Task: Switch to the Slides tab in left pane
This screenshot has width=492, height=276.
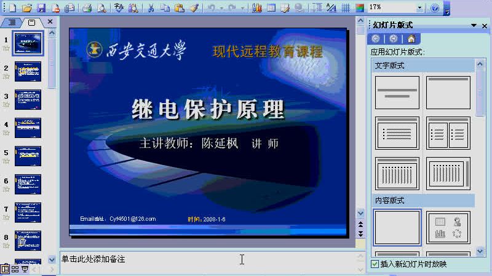Action: (32, 22)
